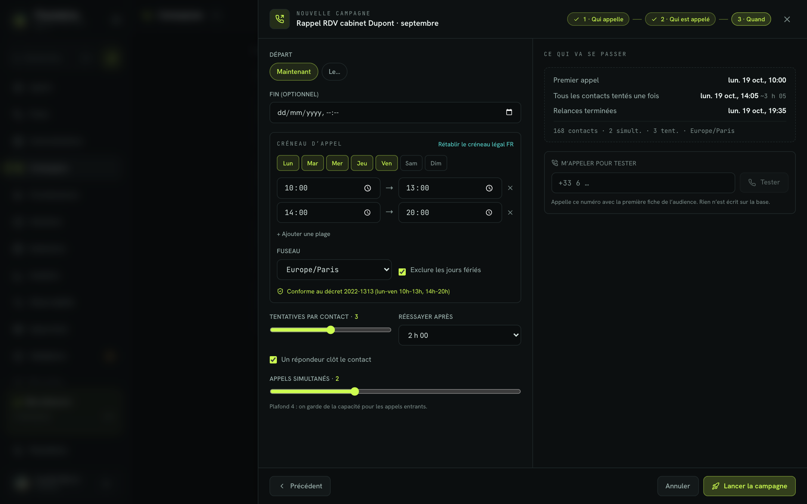Image resolution: width=807 pixels, height=504 pixels.
Task: Remove the 14:00 to 20:00 time range
Action: tap(510, 213)
